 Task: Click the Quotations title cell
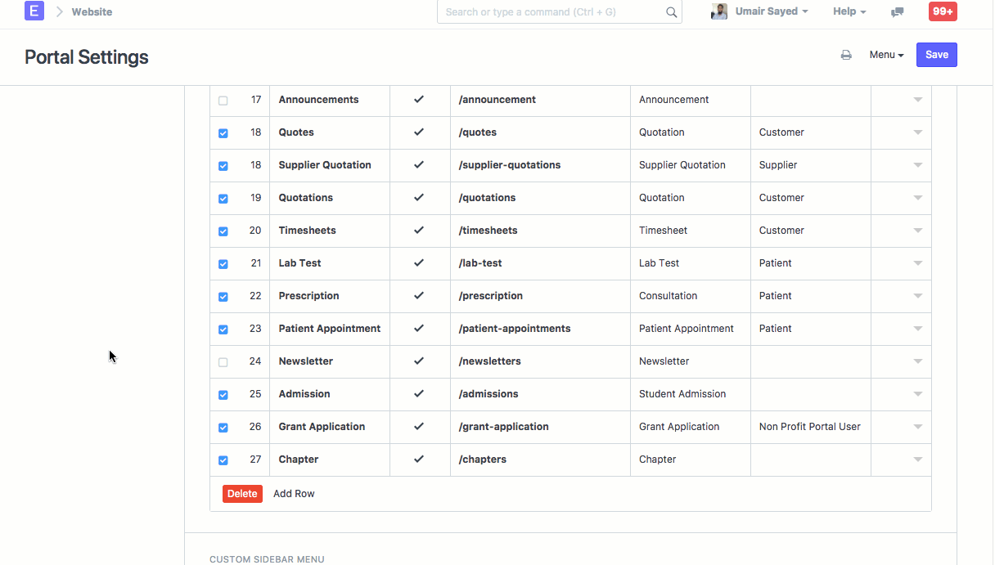330,198
